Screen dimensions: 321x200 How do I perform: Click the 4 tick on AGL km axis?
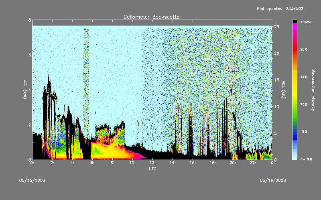(30, 90)
